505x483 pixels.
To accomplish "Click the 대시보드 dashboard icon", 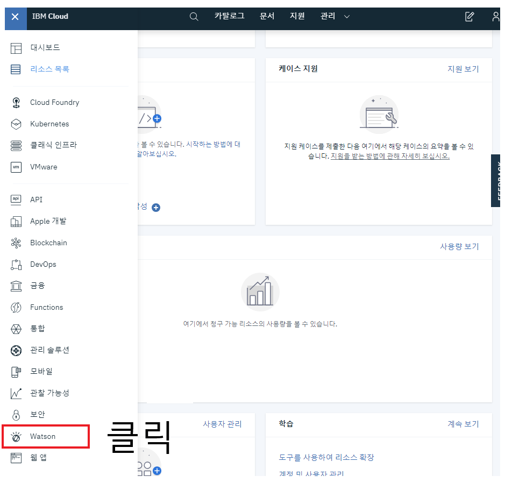I will [16, 48].
